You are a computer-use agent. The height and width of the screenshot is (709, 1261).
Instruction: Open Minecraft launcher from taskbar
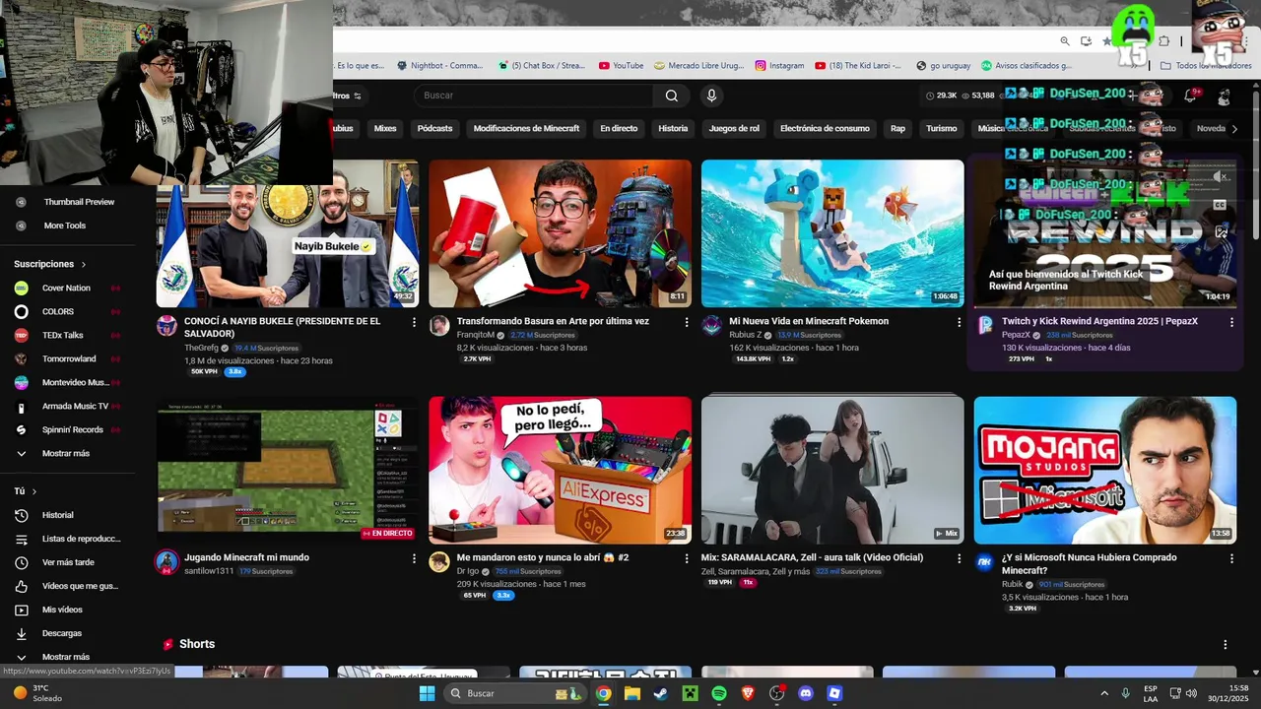click(x=691, y=693)
